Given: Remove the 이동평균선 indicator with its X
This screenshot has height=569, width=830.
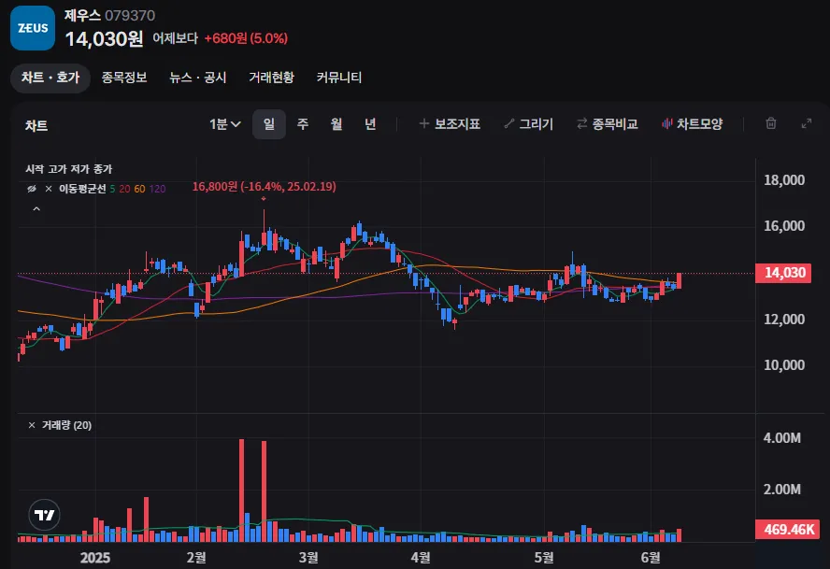Looking at the screenshot, I should tap(49, 189).
